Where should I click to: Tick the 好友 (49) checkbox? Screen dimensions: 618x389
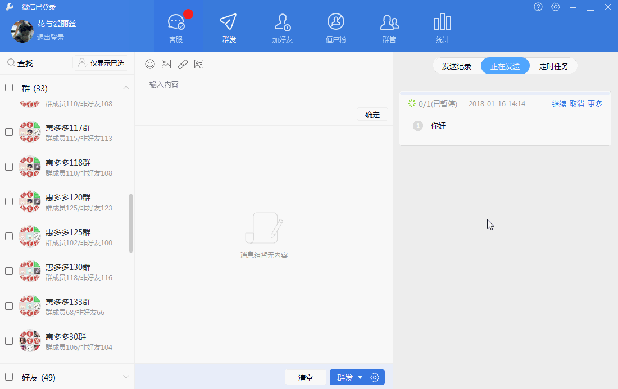9,377
